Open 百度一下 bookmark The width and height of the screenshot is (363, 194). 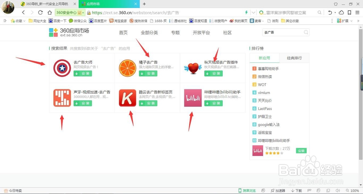(x=57, y=21)
